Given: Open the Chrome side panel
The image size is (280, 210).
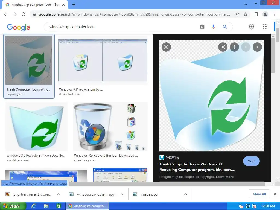Looking at the screenshot, I should [256, 14].
